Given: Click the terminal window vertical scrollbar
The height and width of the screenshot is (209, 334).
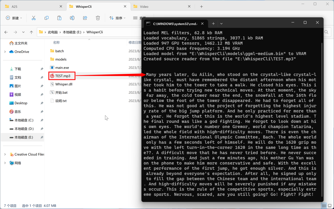Looking at the screenshot, I should click(322, 119).
